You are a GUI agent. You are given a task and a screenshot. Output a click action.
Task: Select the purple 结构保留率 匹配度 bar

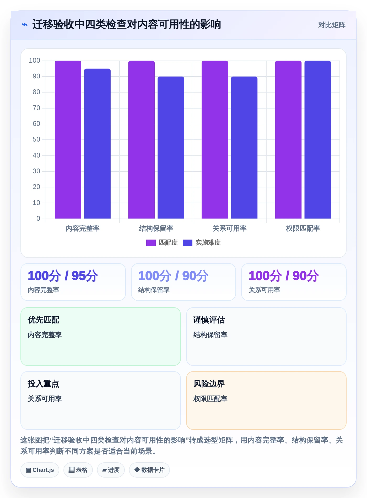[141, 139]
